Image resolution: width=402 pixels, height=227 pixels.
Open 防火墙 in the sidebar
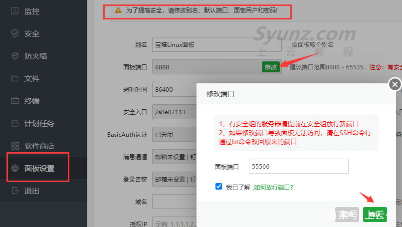click(35, 56)
